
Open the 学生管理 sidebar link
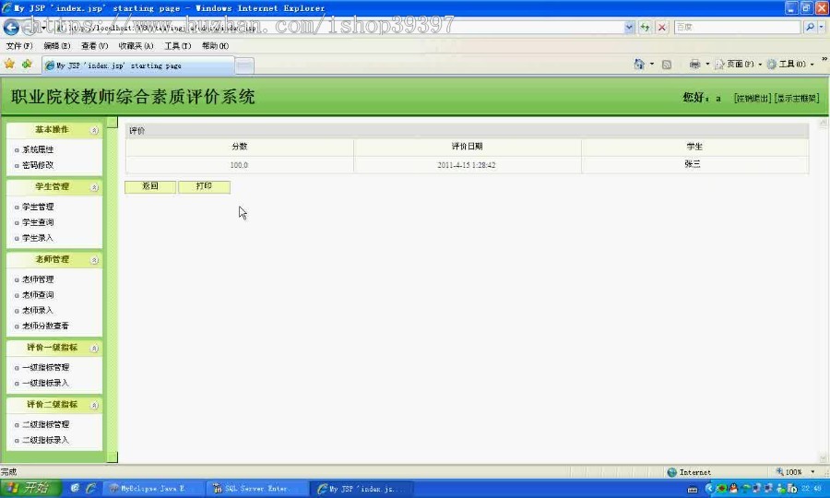tap(38, 207)
